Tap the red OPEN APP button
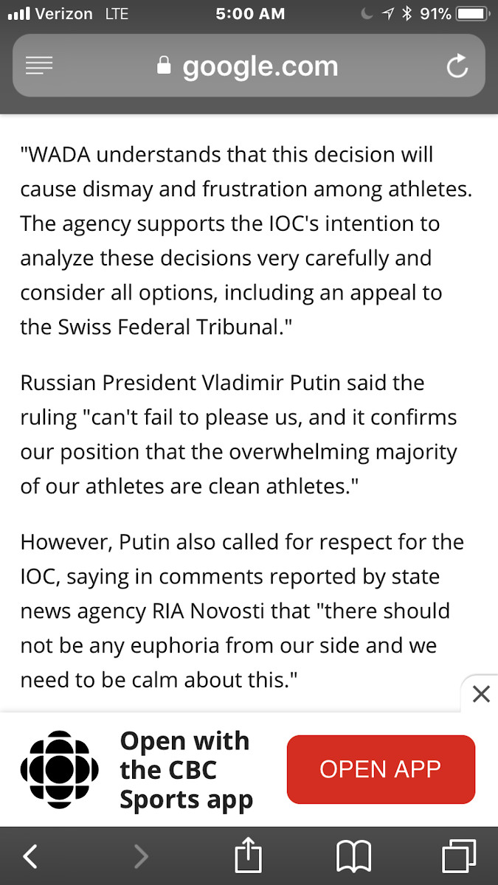Viewport: 498px width, 885px height. (x=381, y=769)
